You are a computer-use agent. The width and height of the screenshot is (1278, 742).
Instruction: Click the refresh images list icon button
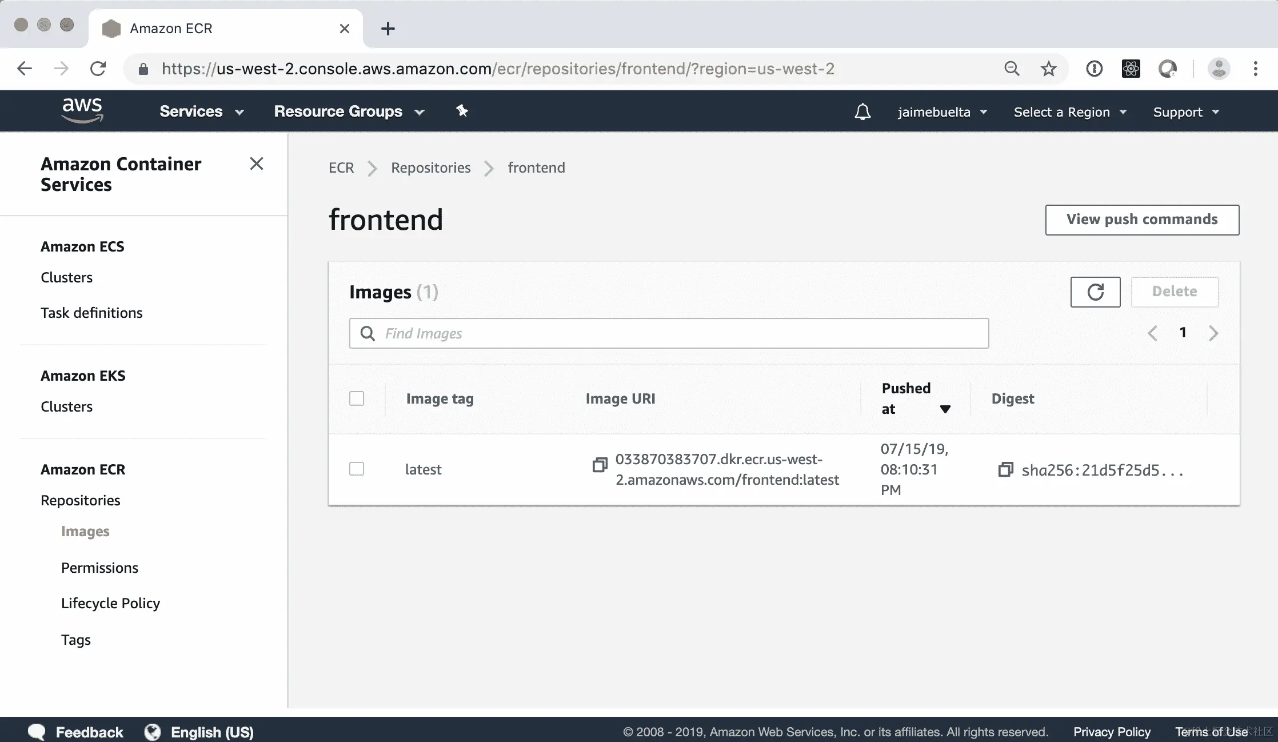pyautogui.click(x=1095, y=292)
